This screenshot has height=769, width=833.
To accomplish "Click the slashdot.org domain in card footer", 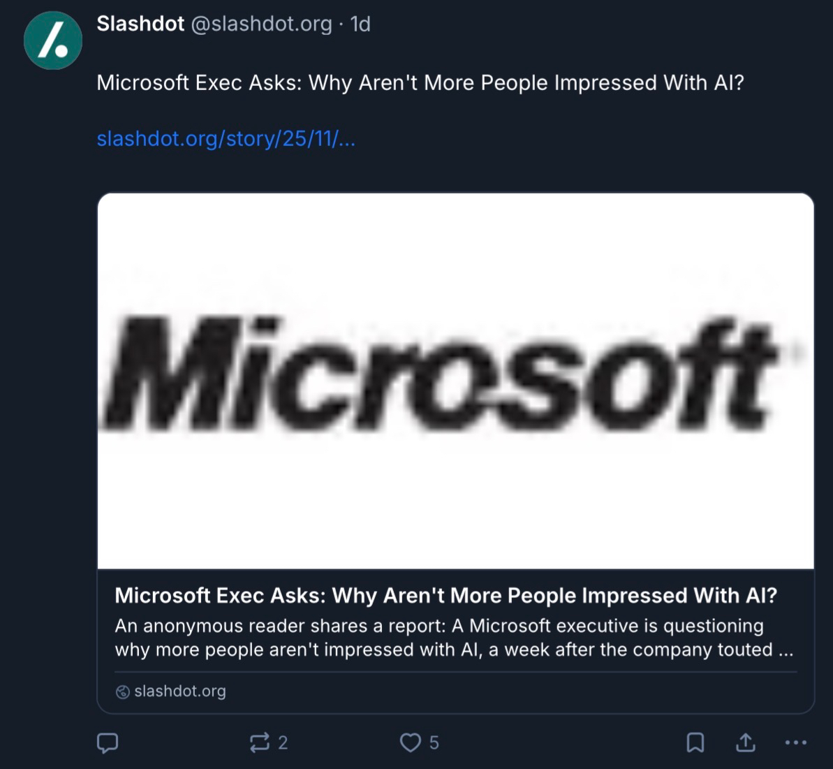I will point(180,691).
